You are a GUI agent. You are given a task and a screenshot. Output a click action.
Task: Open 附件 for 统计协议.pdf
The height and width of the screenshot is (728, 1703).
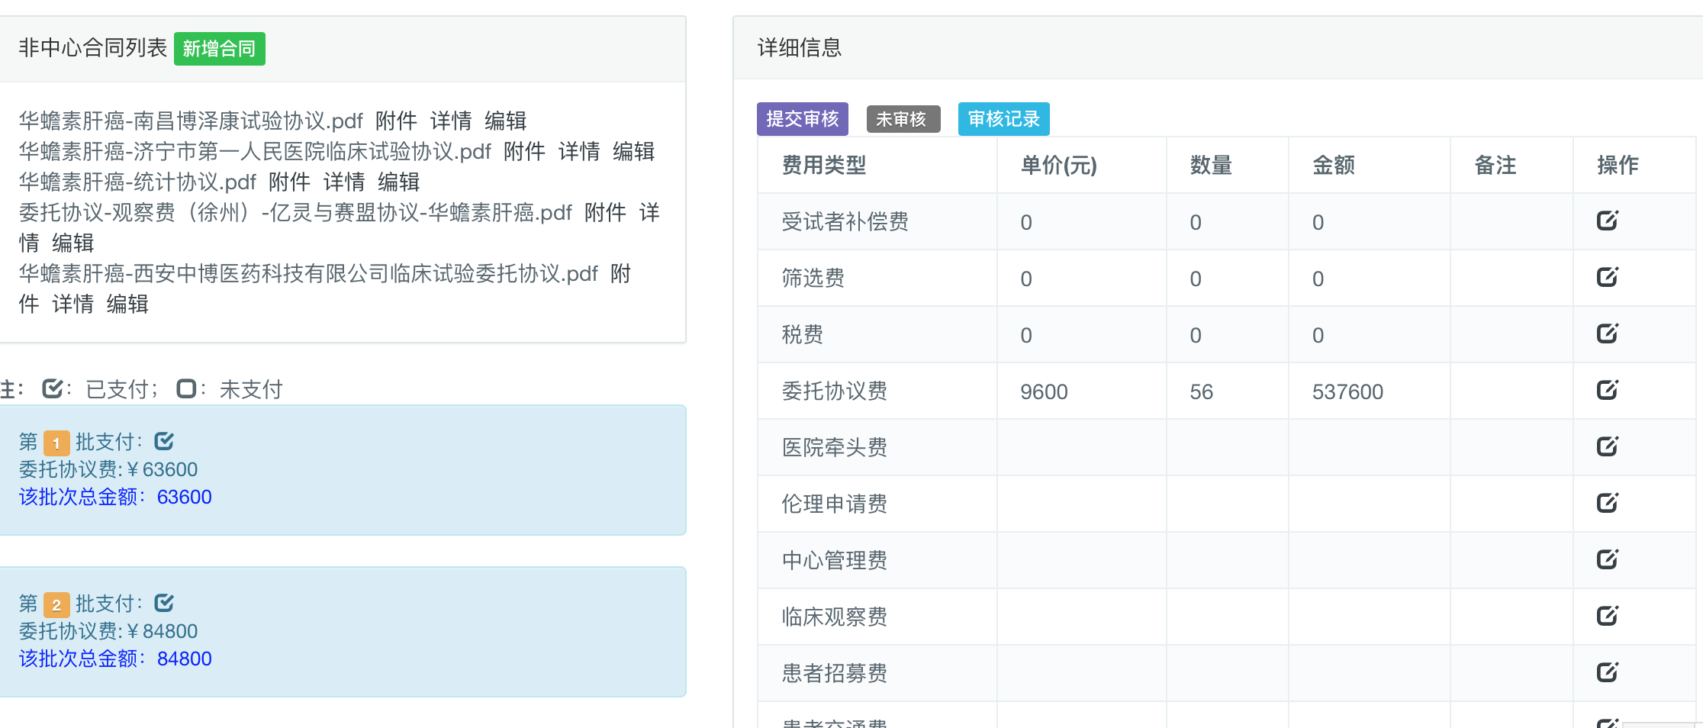click(x=289, y=182)
